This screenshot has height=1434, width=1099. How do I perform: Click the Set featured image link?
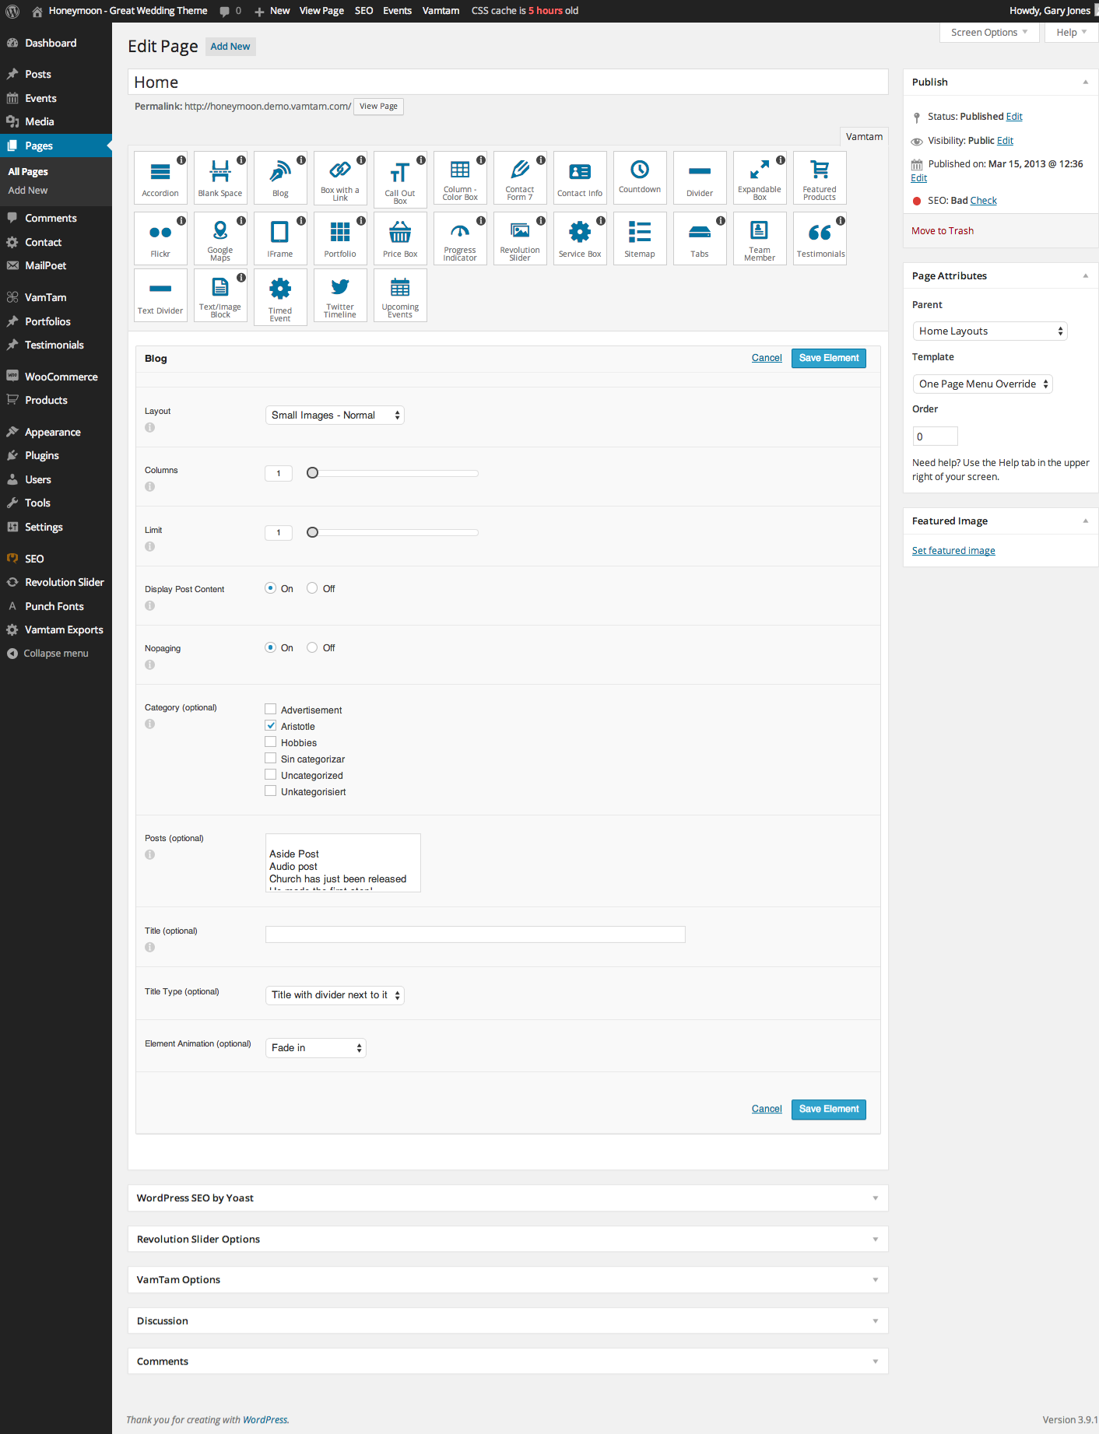pos(953,551)
